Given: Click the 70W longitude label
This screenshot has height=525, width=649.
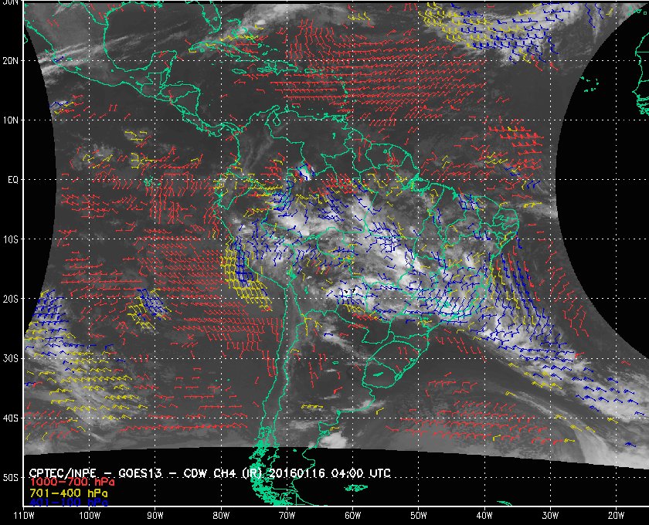Looking at the screenshot, I should tap(287, 515).
